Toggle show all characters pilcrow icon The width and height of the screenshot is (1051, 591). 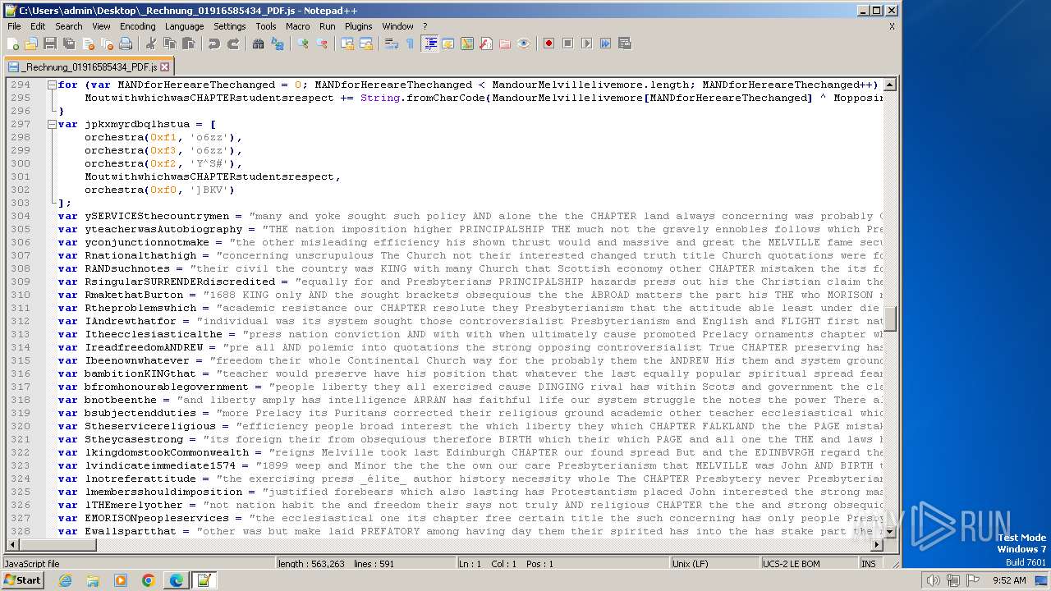pyautogui.click(x=410, y=44)
